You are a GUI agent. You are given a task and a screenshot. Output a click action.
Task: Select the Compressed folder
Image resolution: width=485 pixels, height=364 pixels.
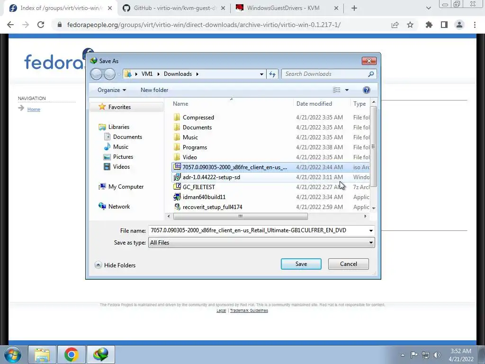point(198,118)
